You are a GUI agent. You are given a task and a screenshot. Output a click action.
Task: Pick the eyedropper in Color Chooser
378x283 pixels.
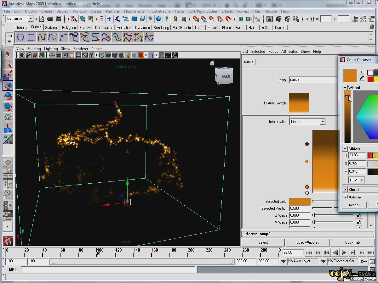(x=362, y=78)
